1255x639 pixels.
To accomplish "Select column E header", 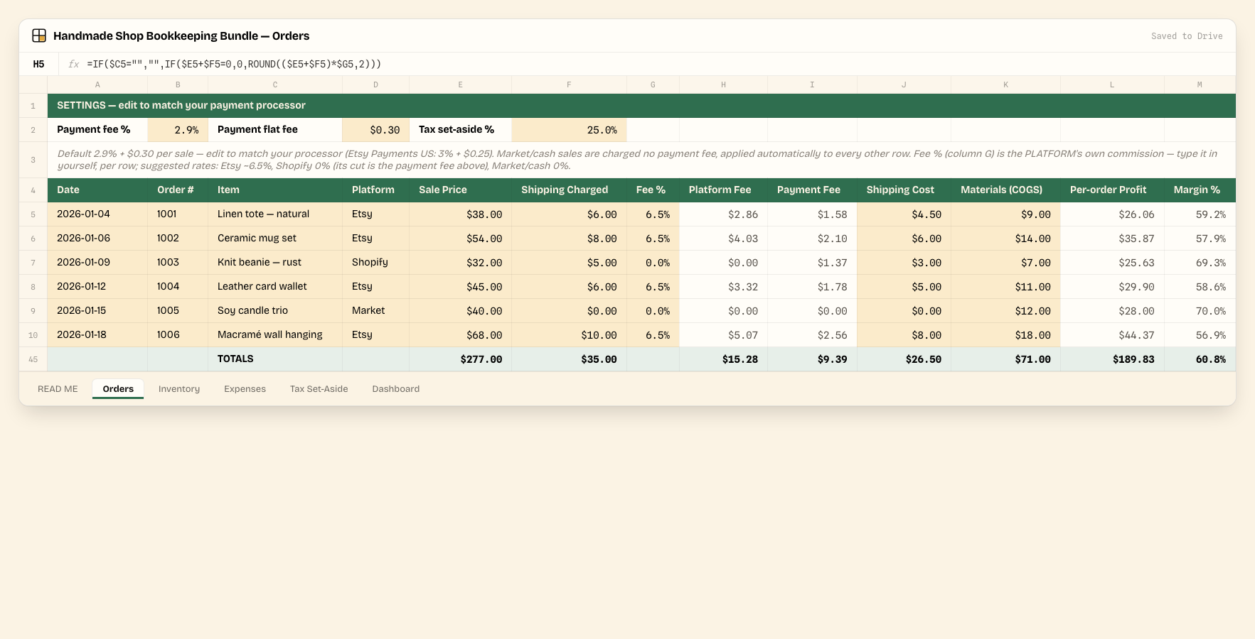I will point(460,84).
